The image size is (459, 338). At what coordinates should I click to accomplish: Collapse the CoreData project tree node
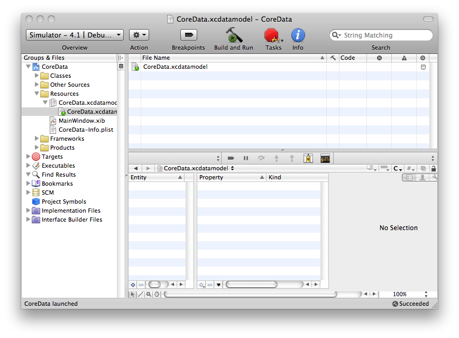[28, 67]
